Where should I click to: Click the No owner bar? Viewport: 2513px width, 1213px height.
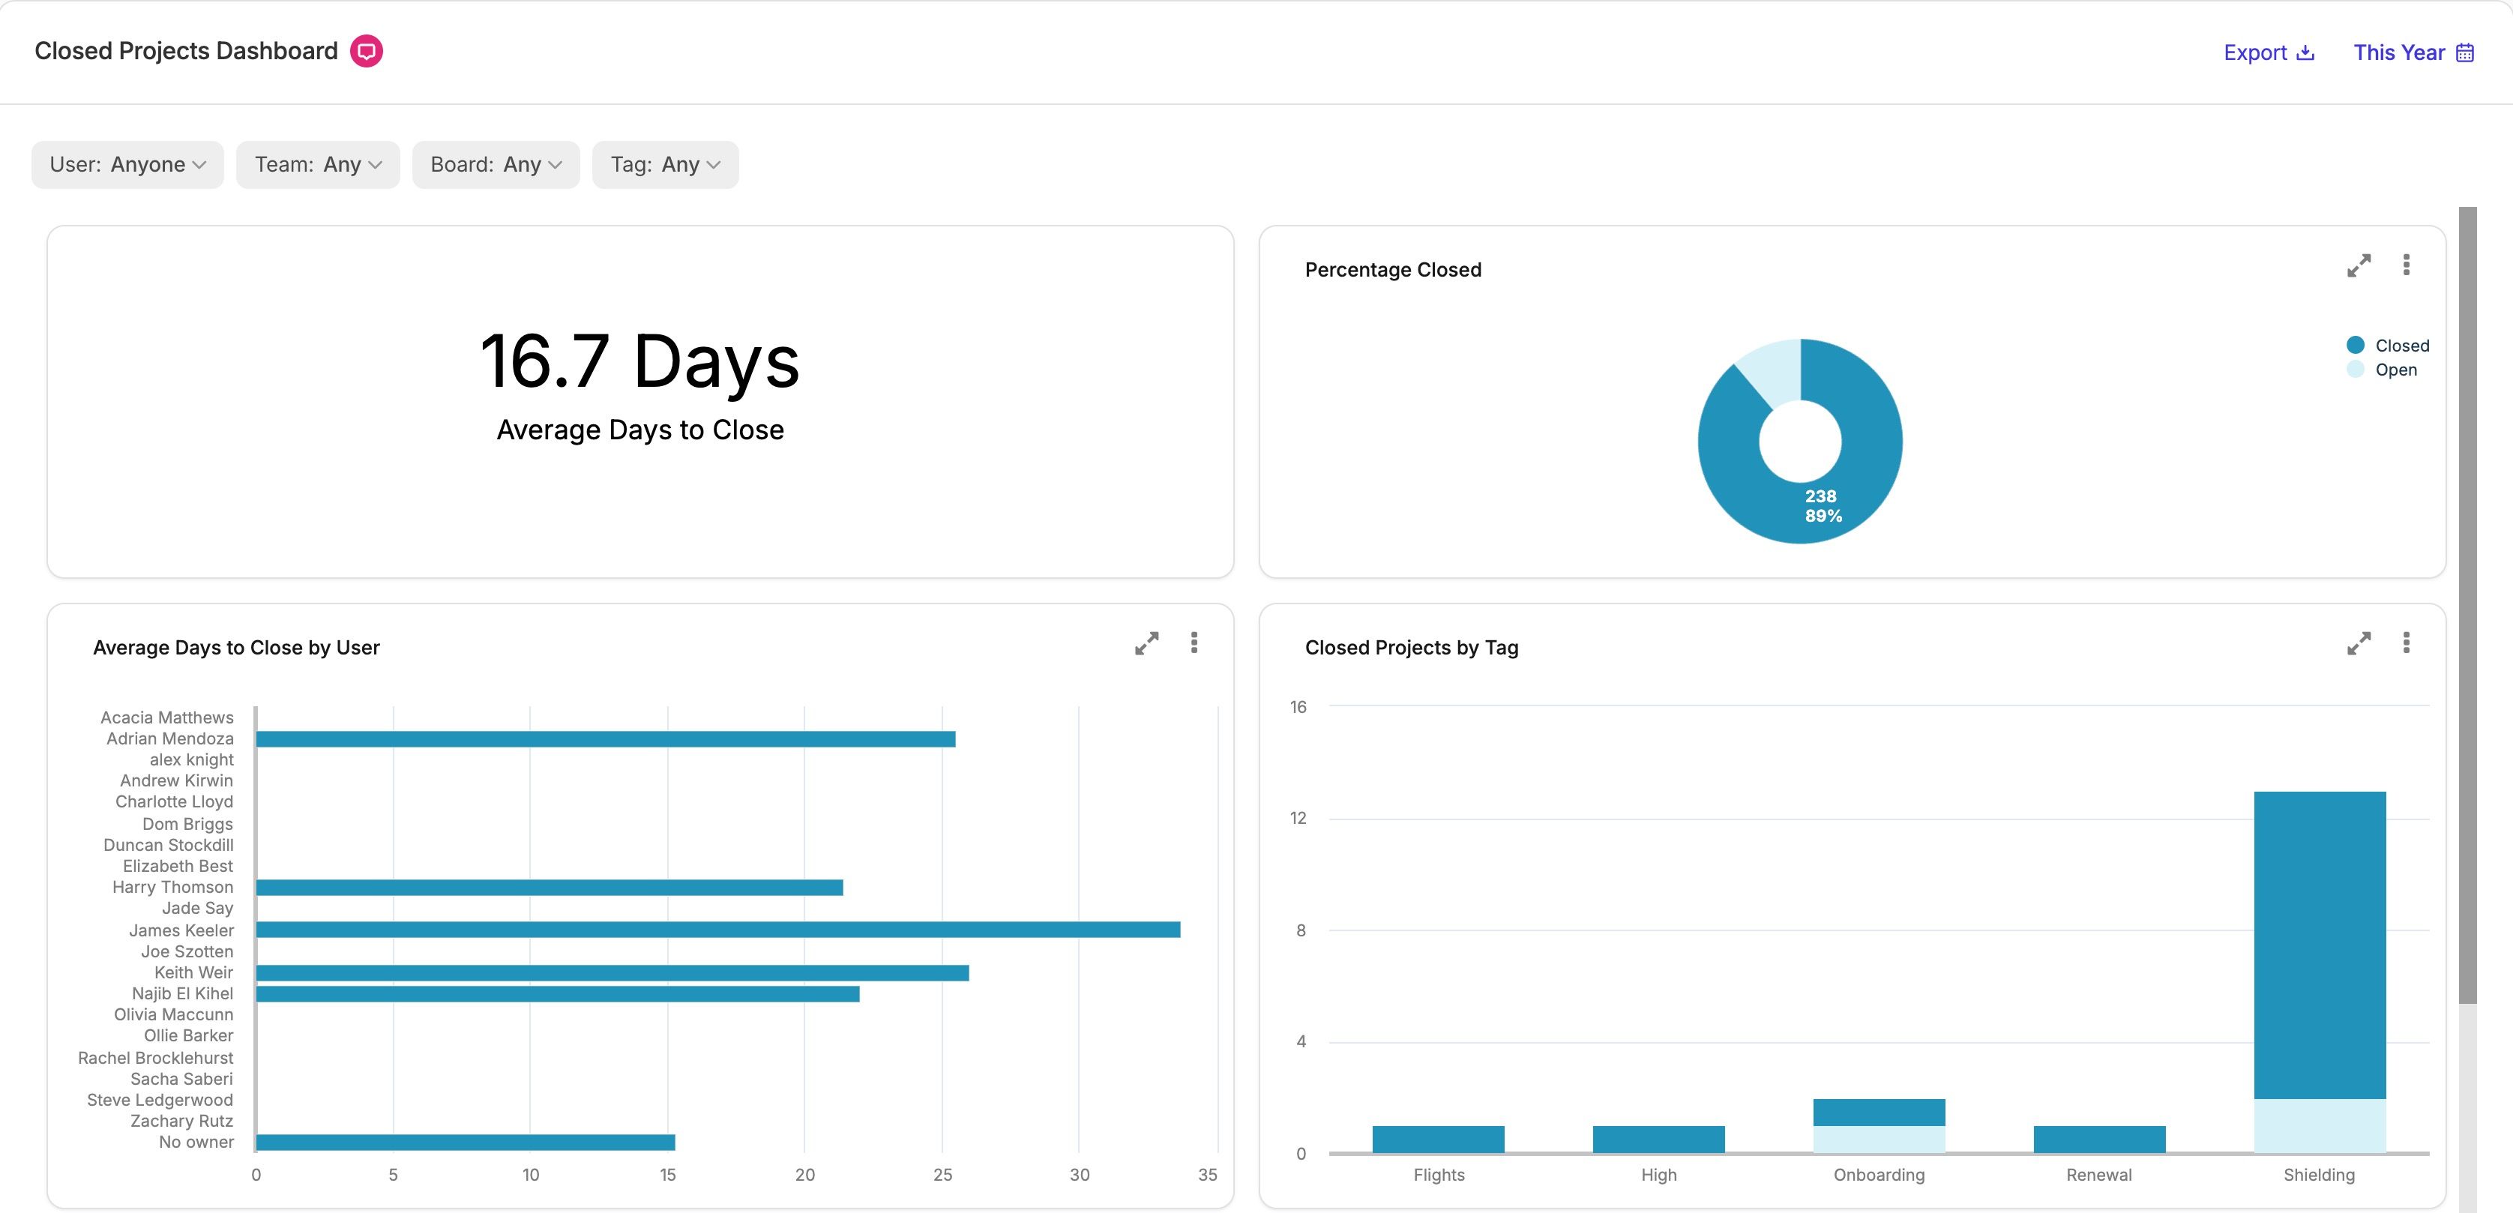click(466, 1143)
